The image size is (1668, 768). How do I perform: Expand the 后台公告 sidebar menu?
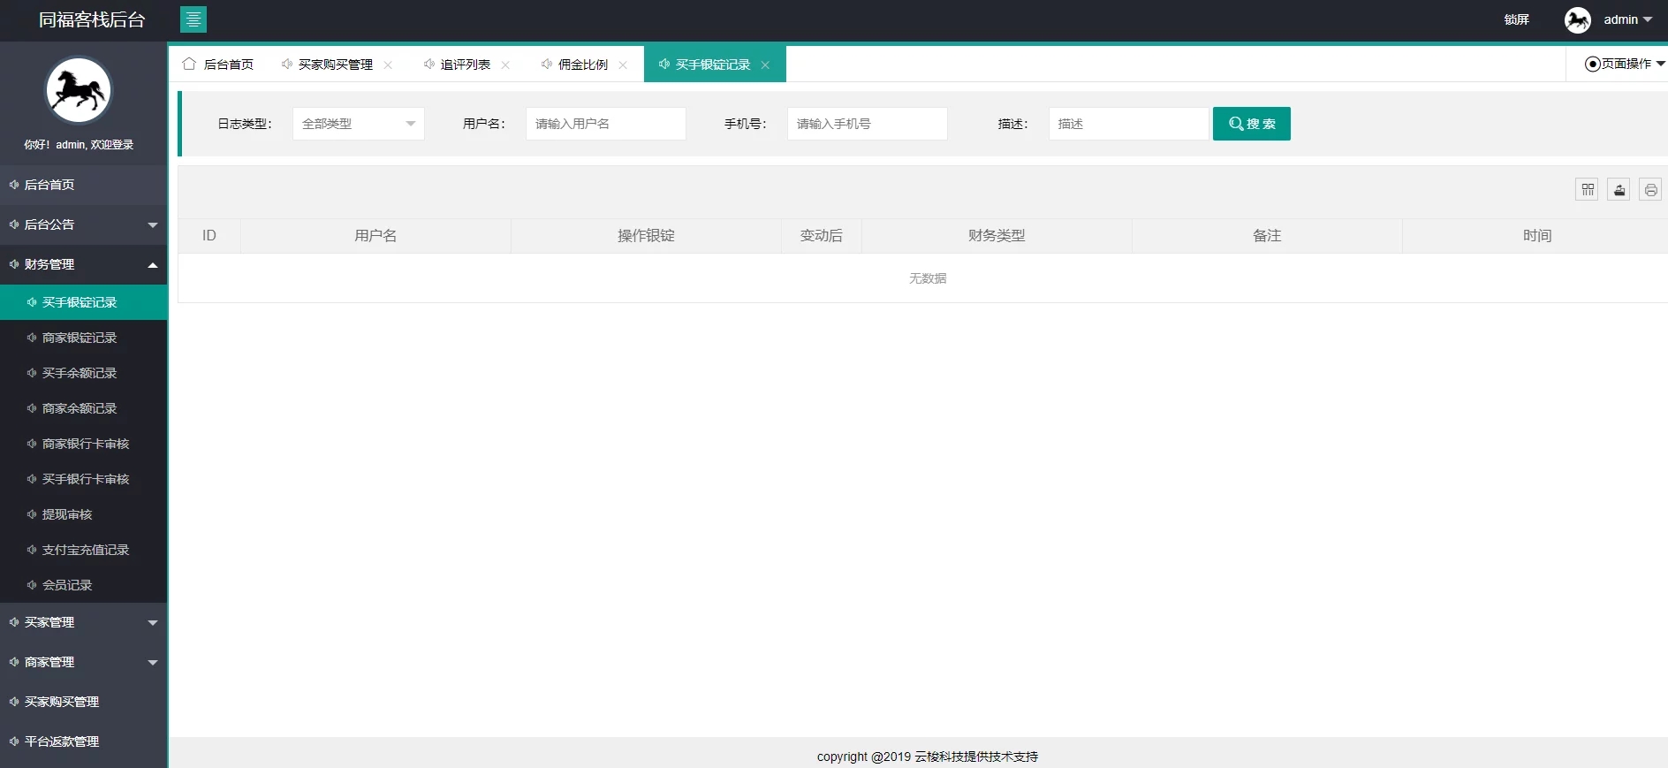click(83, 224)
